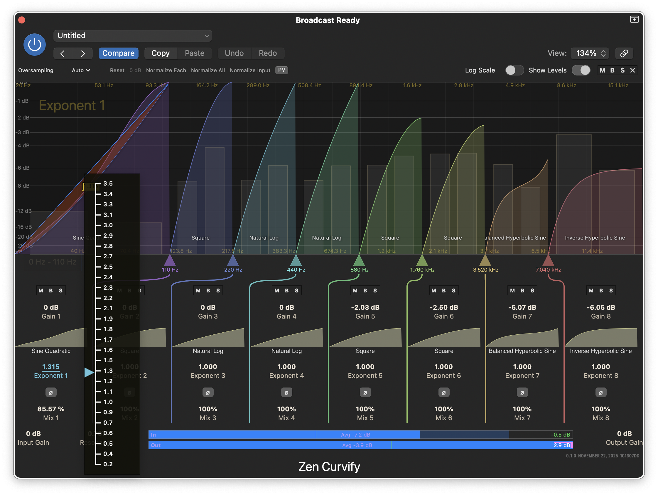658x495 pixels.
Task: Open the View zoom percentage stepper
Action: (x=590, y=53)
